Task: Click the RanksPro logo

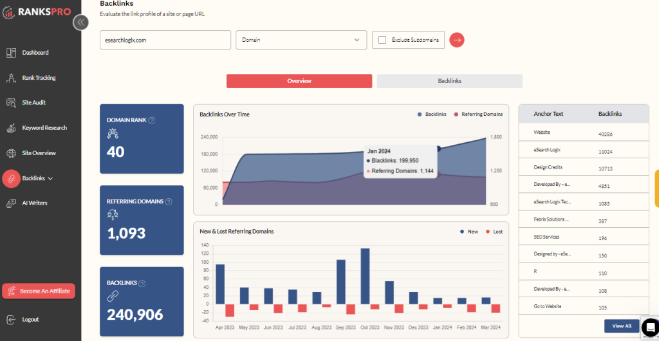Action: tap(36, 12)
